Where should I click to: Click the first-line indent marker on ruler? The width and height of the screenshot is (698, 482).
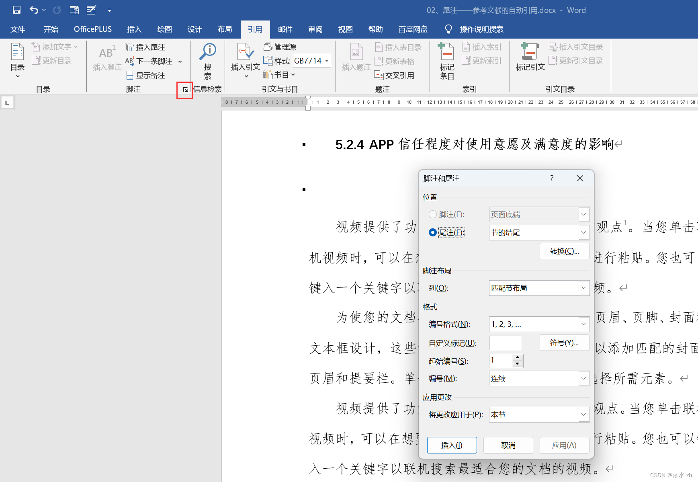coord(308,98)
